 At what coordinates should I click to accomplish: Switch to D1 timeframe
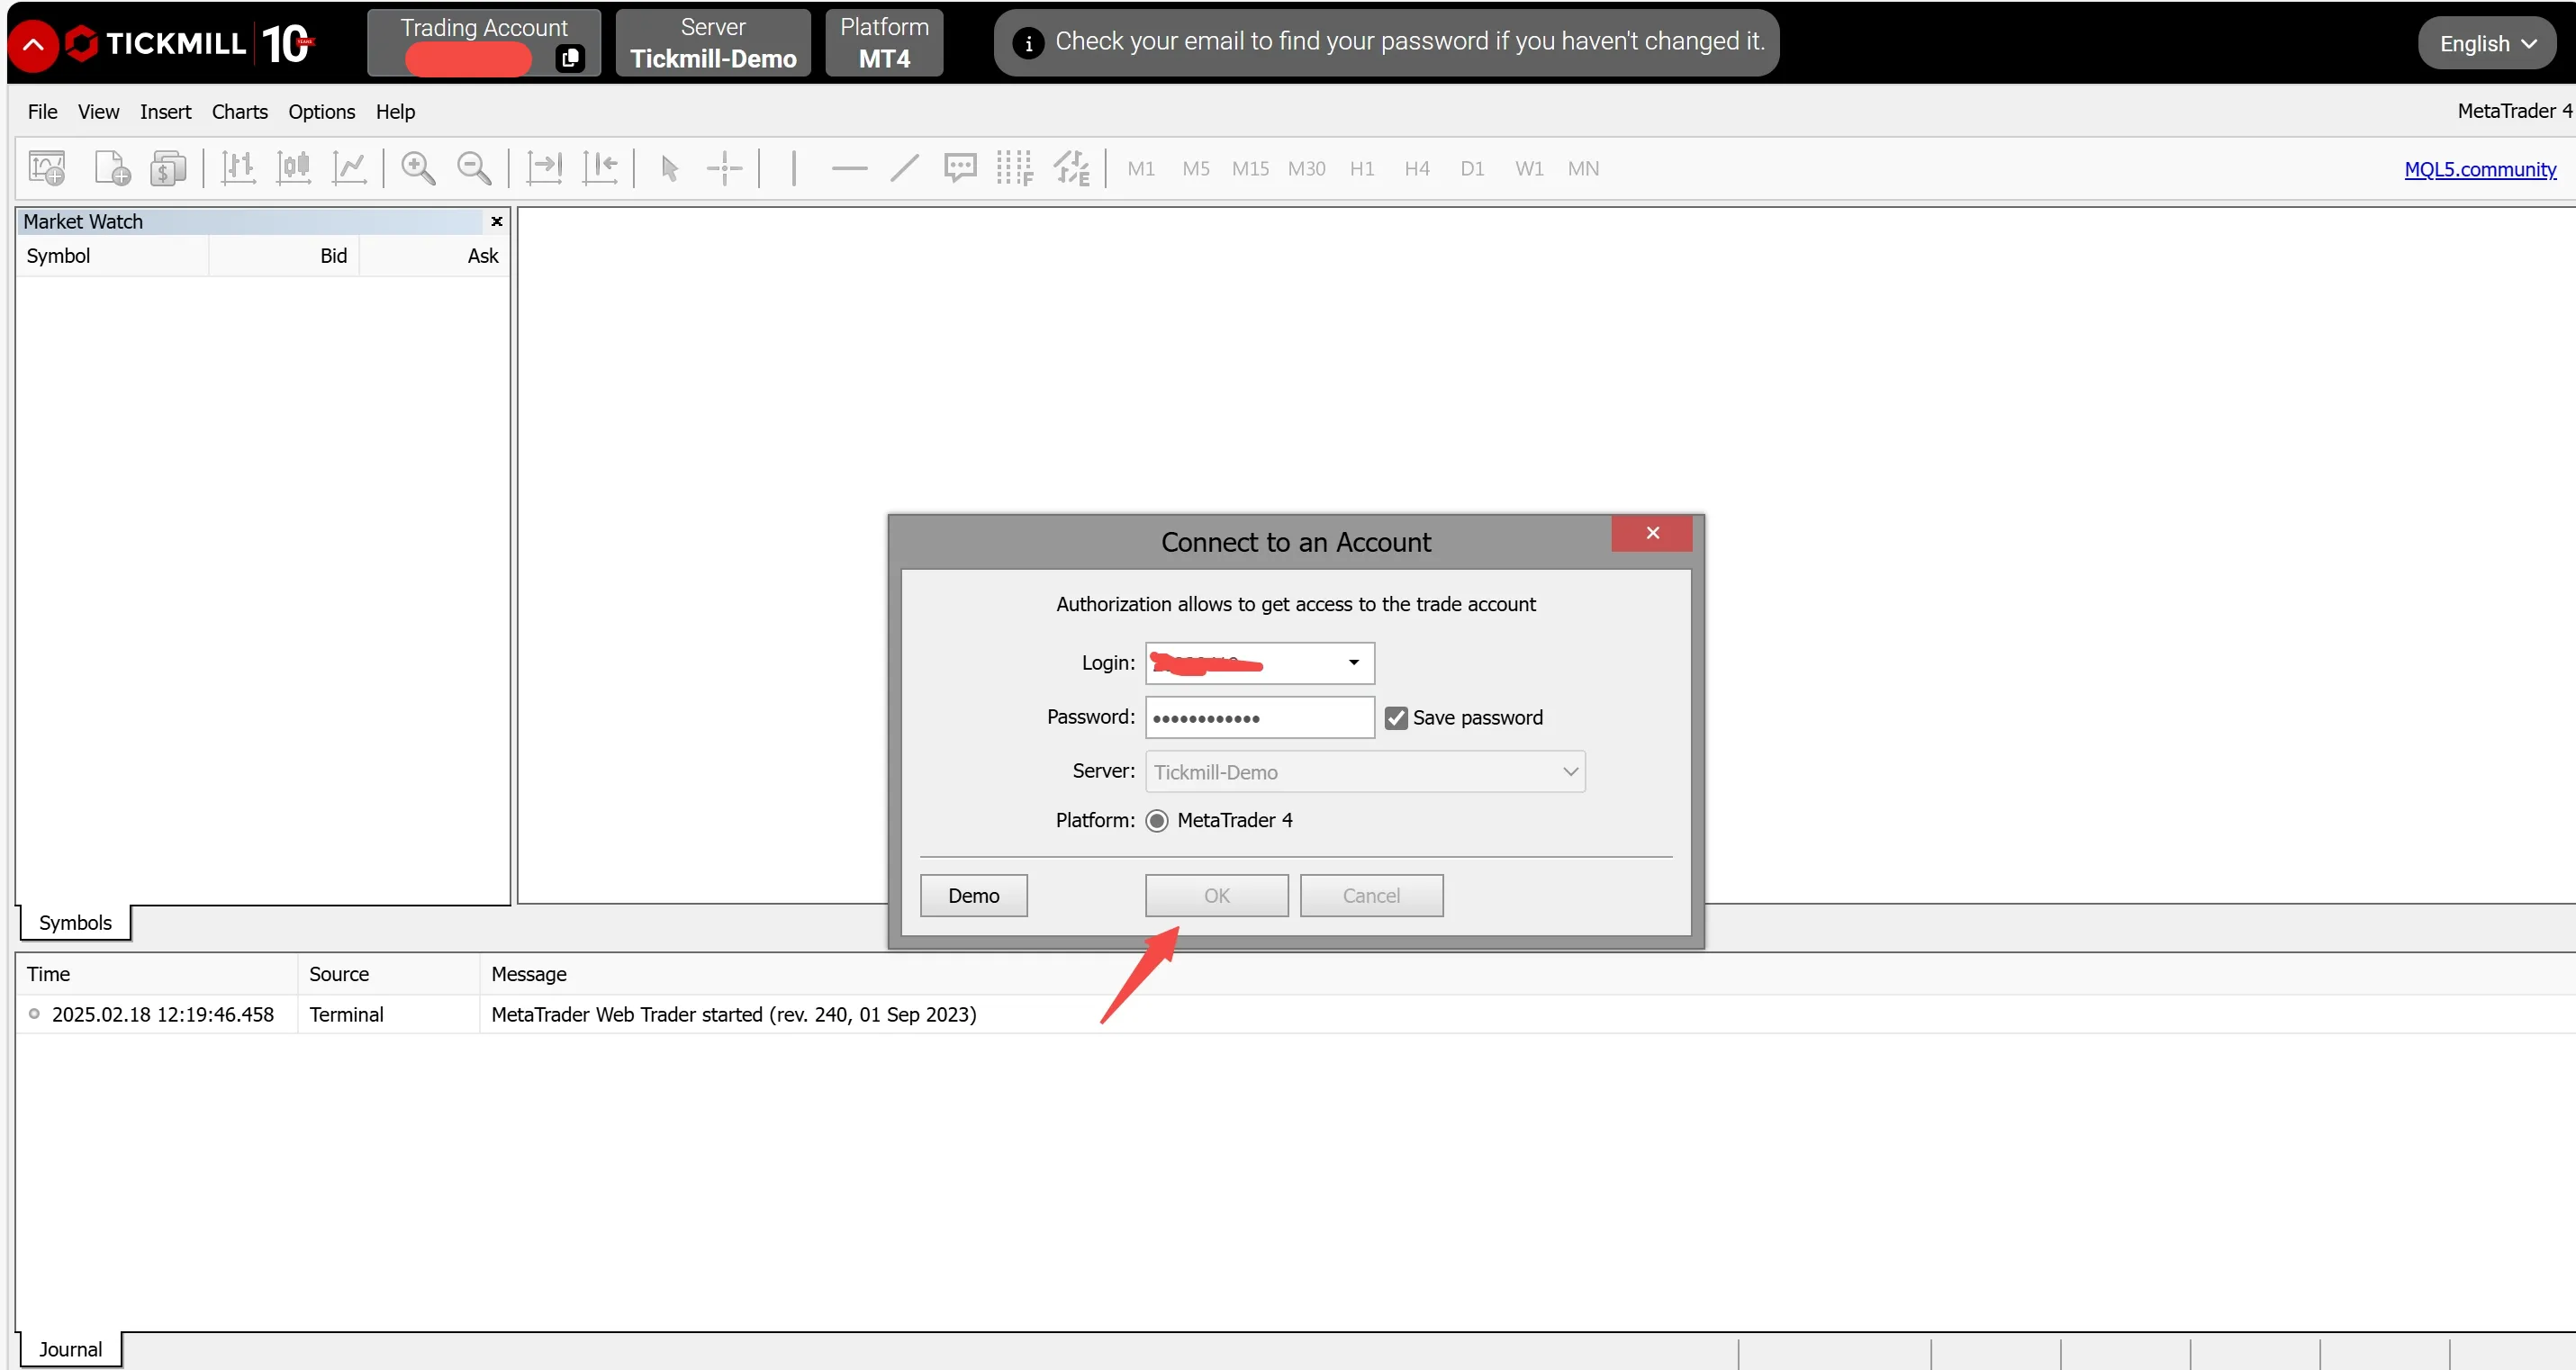click(x=1472, y=168)
